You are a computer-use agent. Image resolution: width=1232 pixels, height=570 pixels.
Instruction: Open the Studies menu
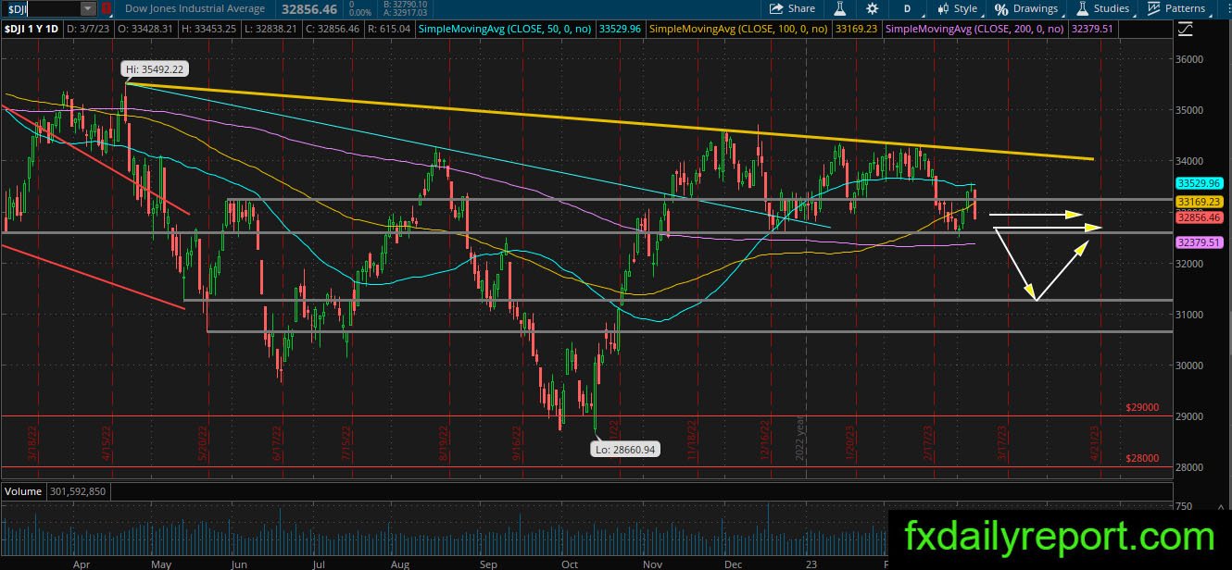click(x=1103, y=8)
